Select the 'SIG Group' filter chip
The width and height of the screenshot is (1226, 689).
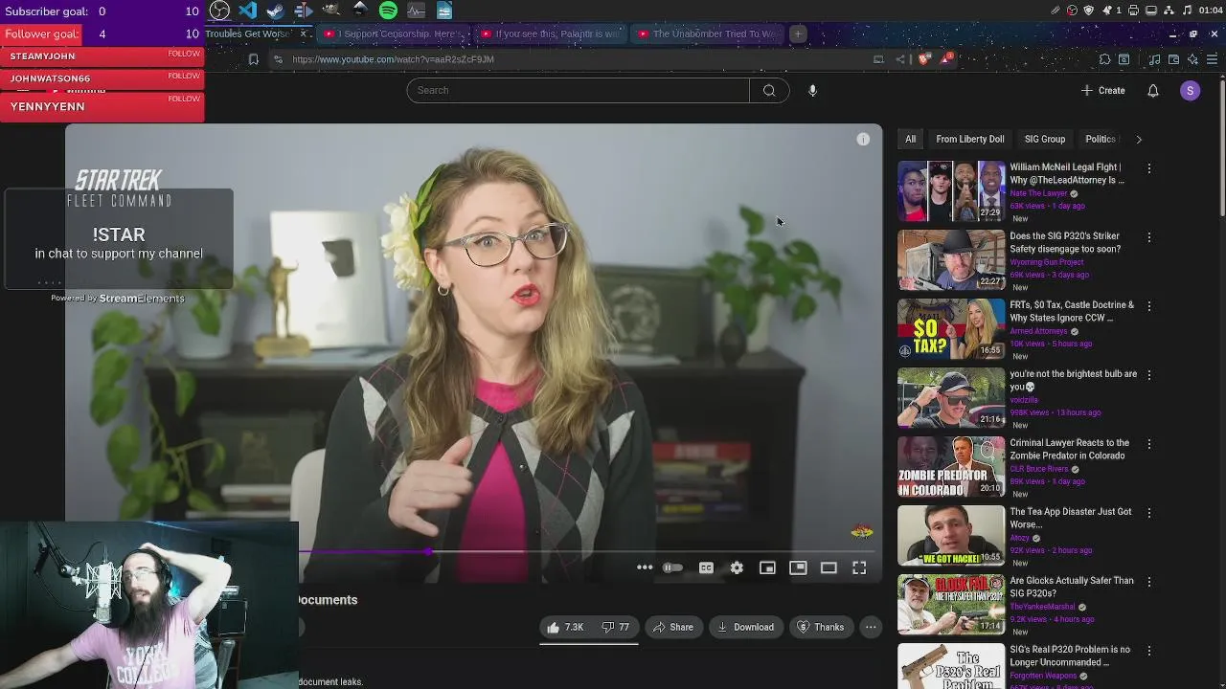1045,140
